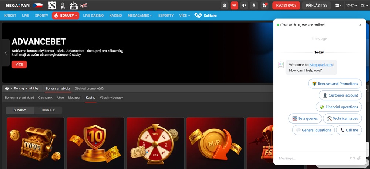Switch to the TURNAJE toggle
The height and width of the screenshot is (169, 370).
pyautogui.click(x=48, y=110)
